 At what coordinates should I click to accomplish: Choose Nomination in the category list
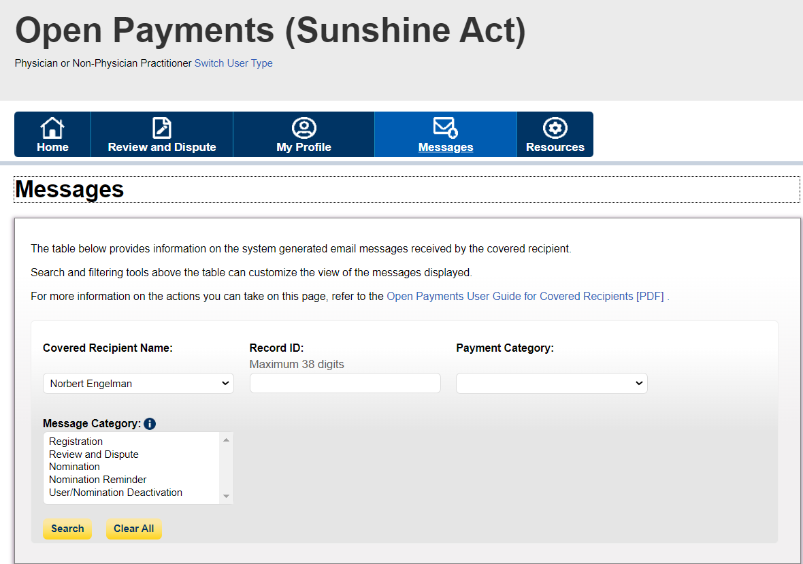point(74,467)
